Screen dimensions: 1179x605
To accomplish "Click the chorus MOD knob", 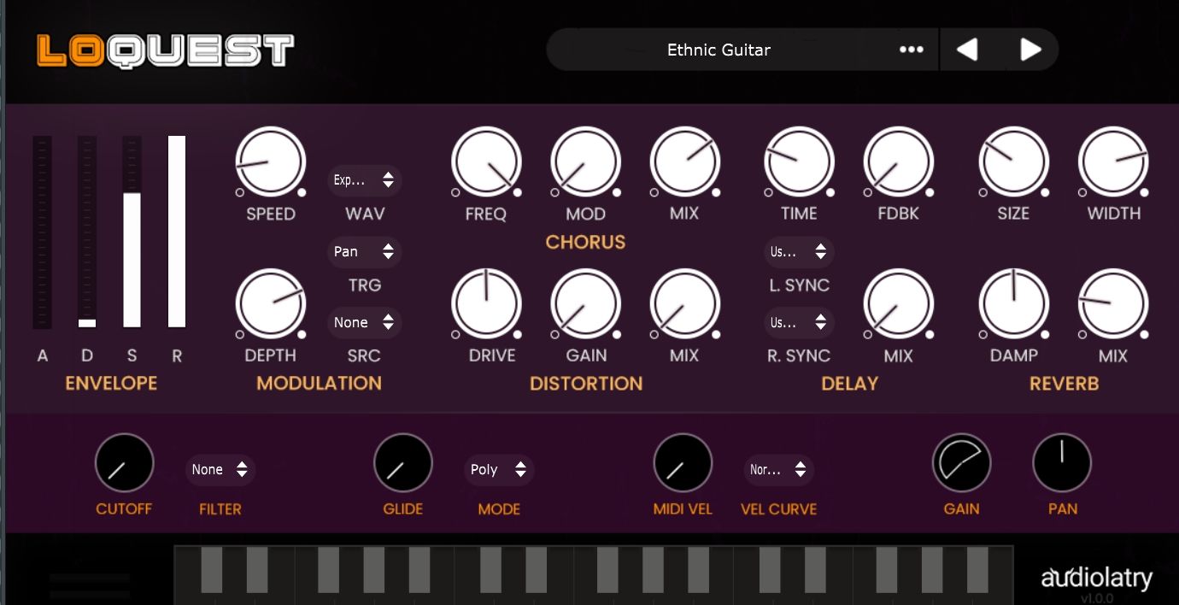I will 585,162.
